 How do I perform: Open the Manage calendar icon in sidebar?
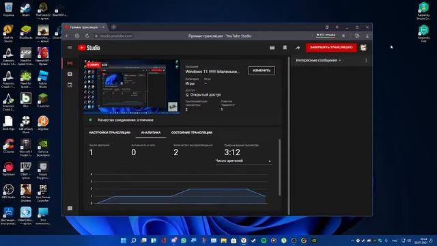click(x=70, y=85)
